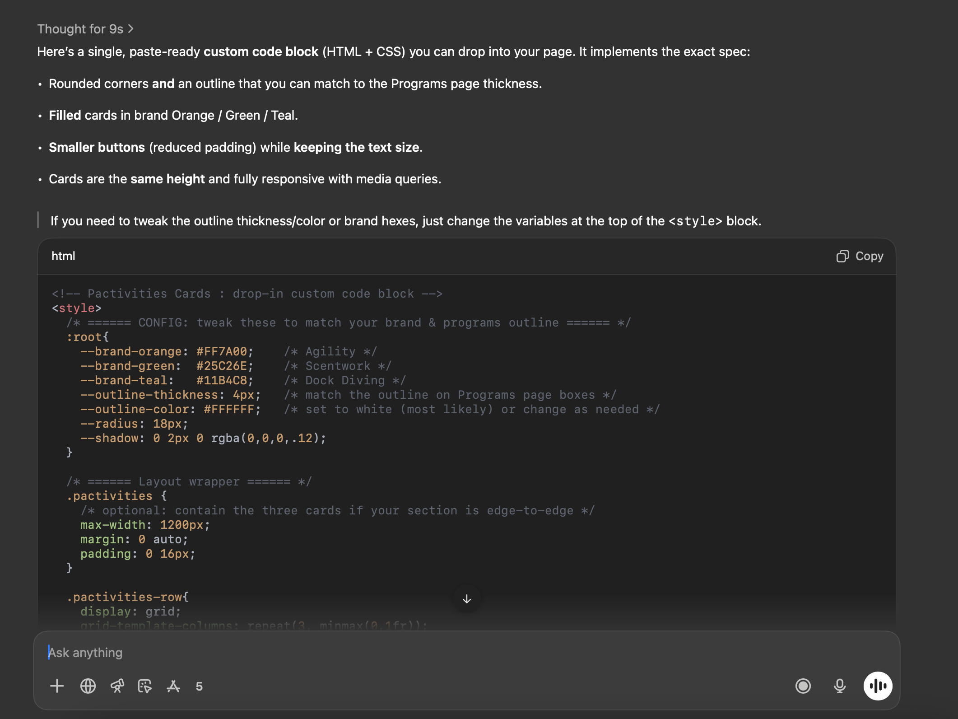Focus the Ask anything input field
The image size is (958, 719).
click(x=406, y=653)
